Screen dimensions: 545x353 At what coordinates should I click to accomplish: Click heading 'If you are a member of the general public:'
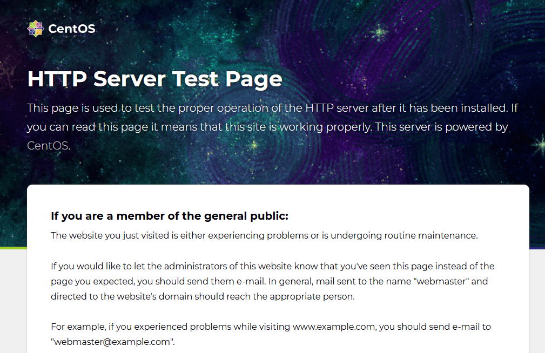click(x=170, y=216)
